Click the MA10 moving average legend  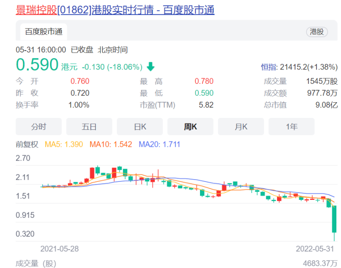click(x=111, y=144)
